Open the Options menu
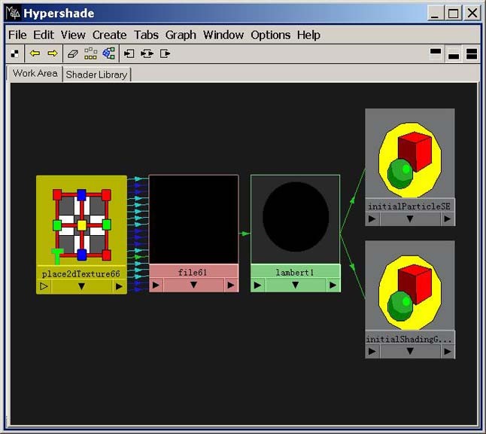 point(271,35)
